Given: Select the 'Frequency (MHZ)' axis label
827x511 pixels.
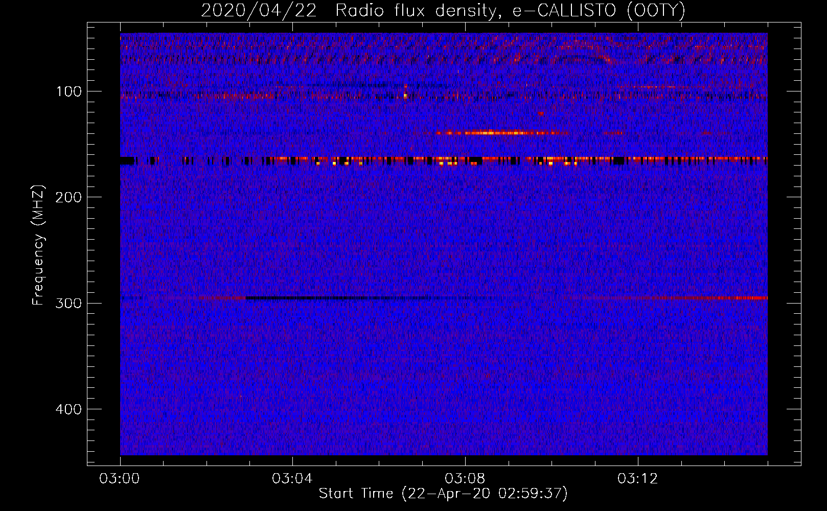Looking at the screenshot, I should click(x=38, y=245).
